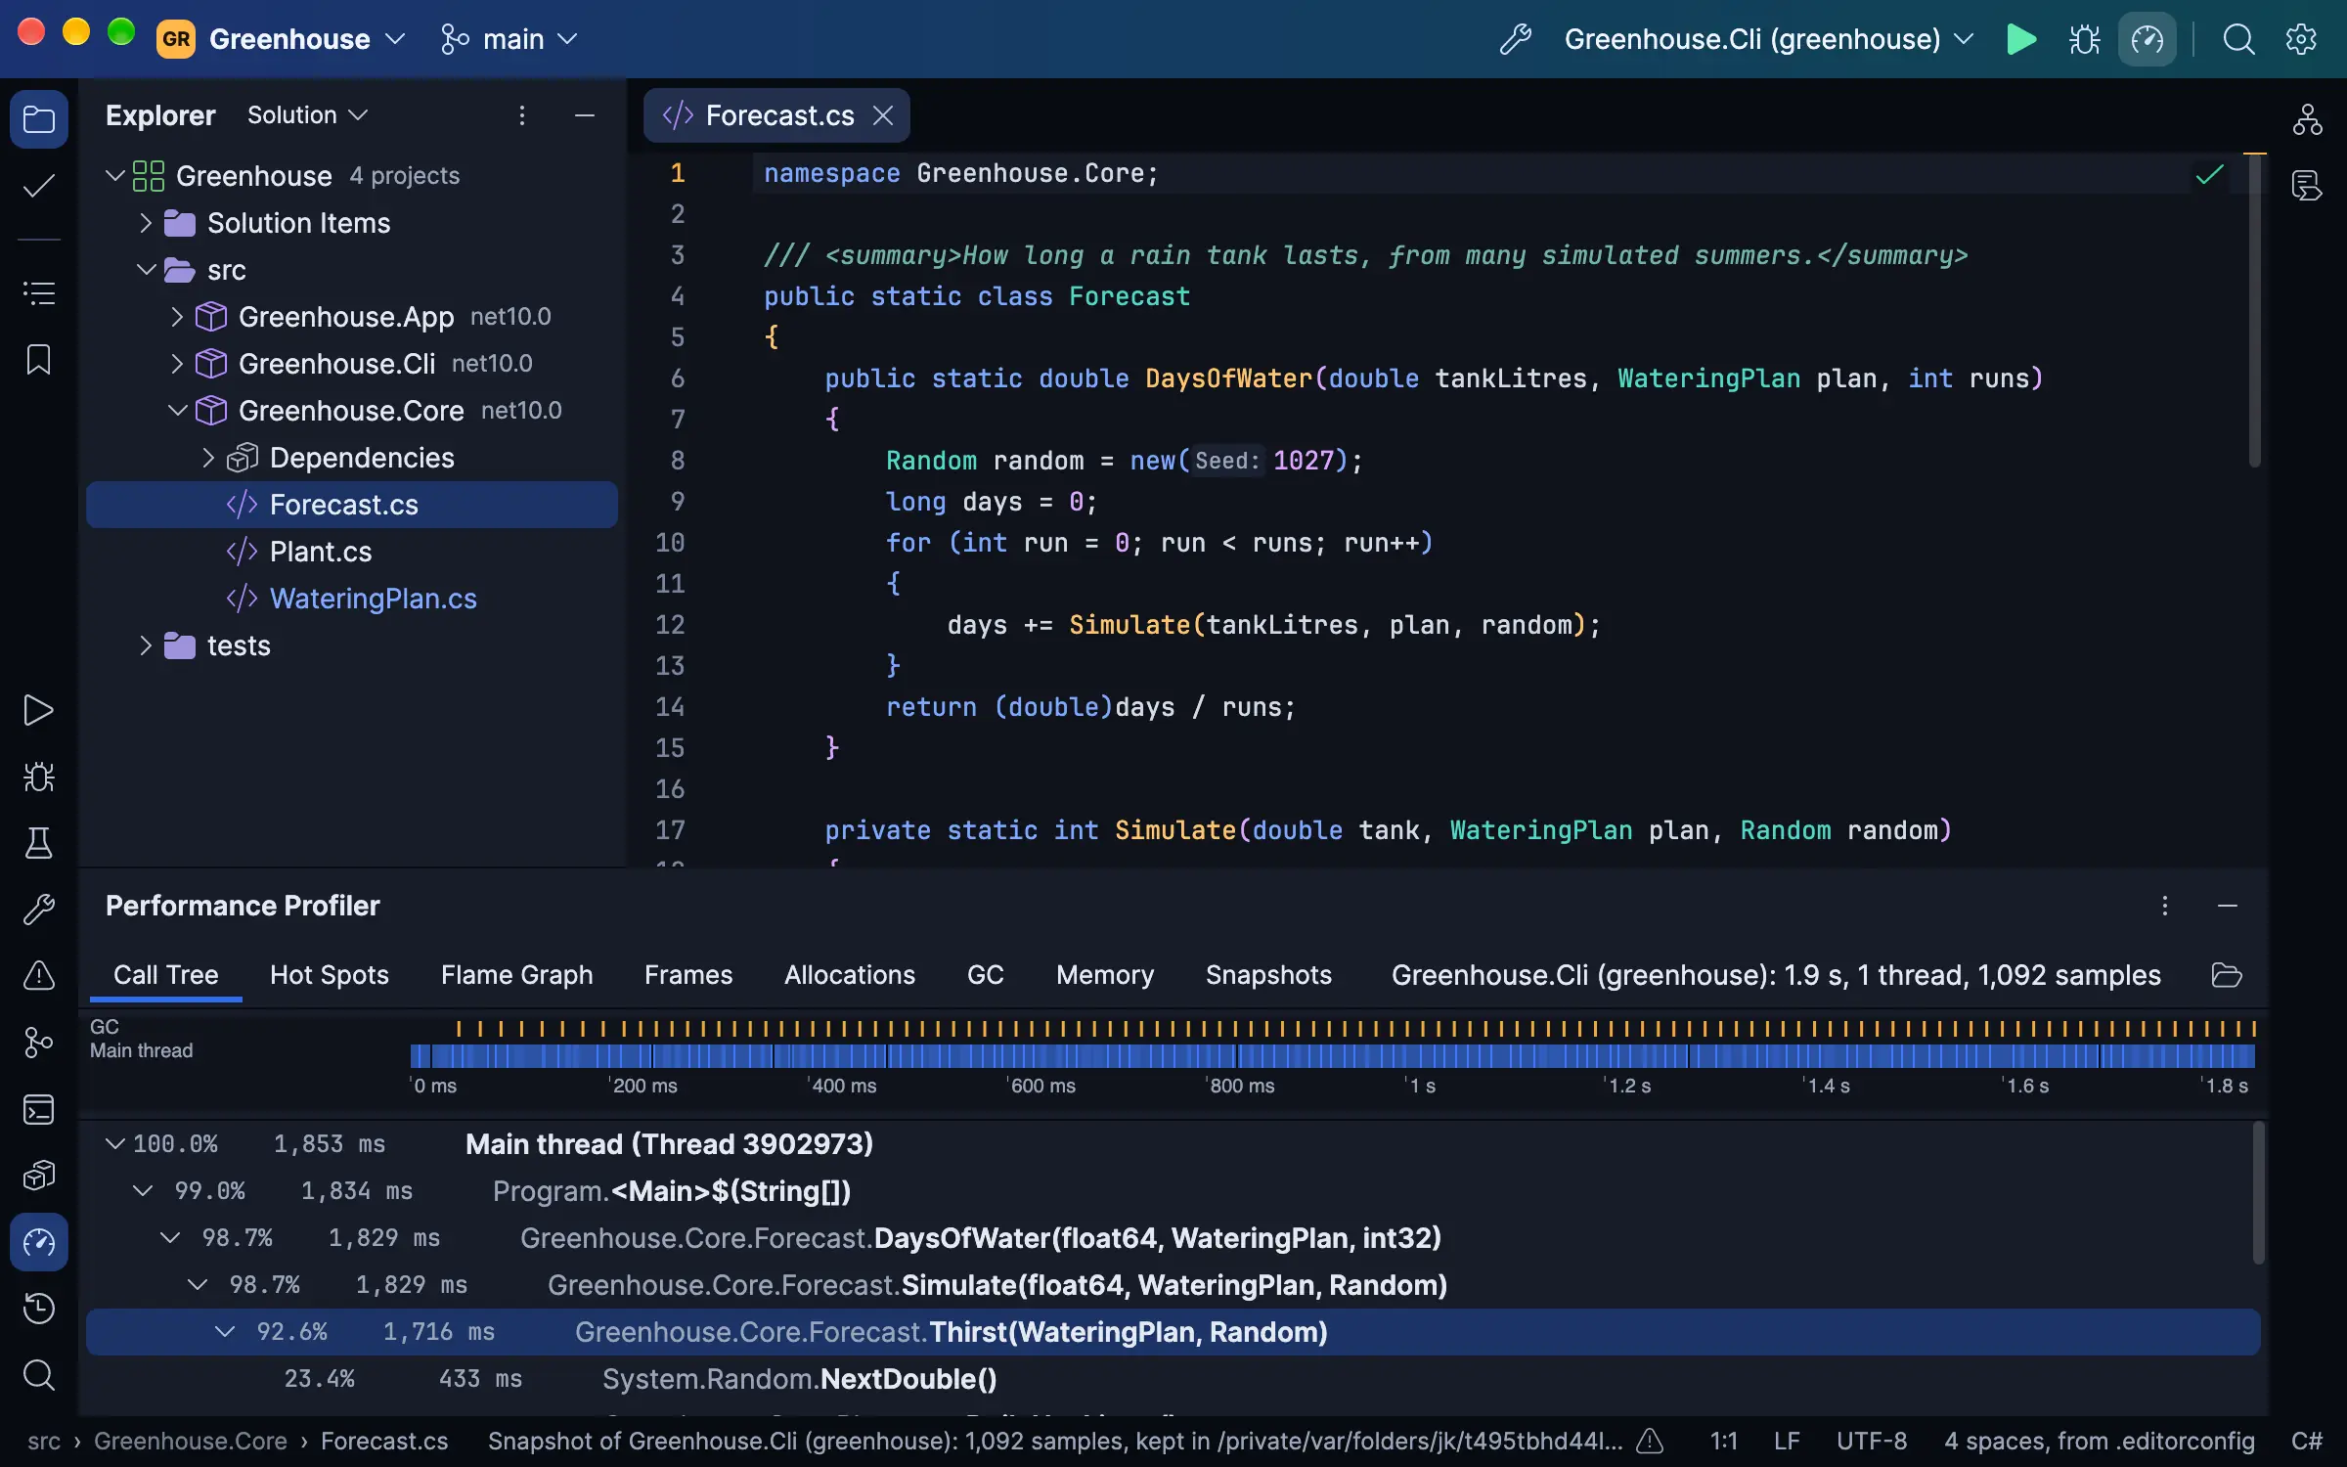Expand the Solution Items folder
The height and width of the screenshot is (1467, 2347).
[146, 223]
